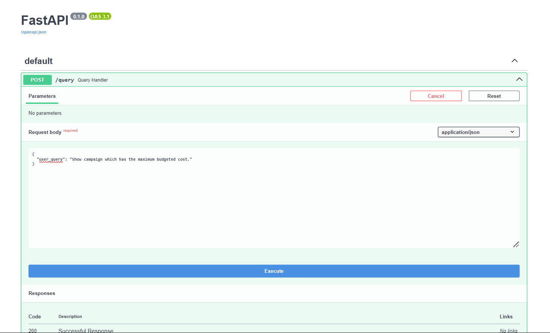
Task: Click the 0.1.0 version badge
Action: point(79,17)
